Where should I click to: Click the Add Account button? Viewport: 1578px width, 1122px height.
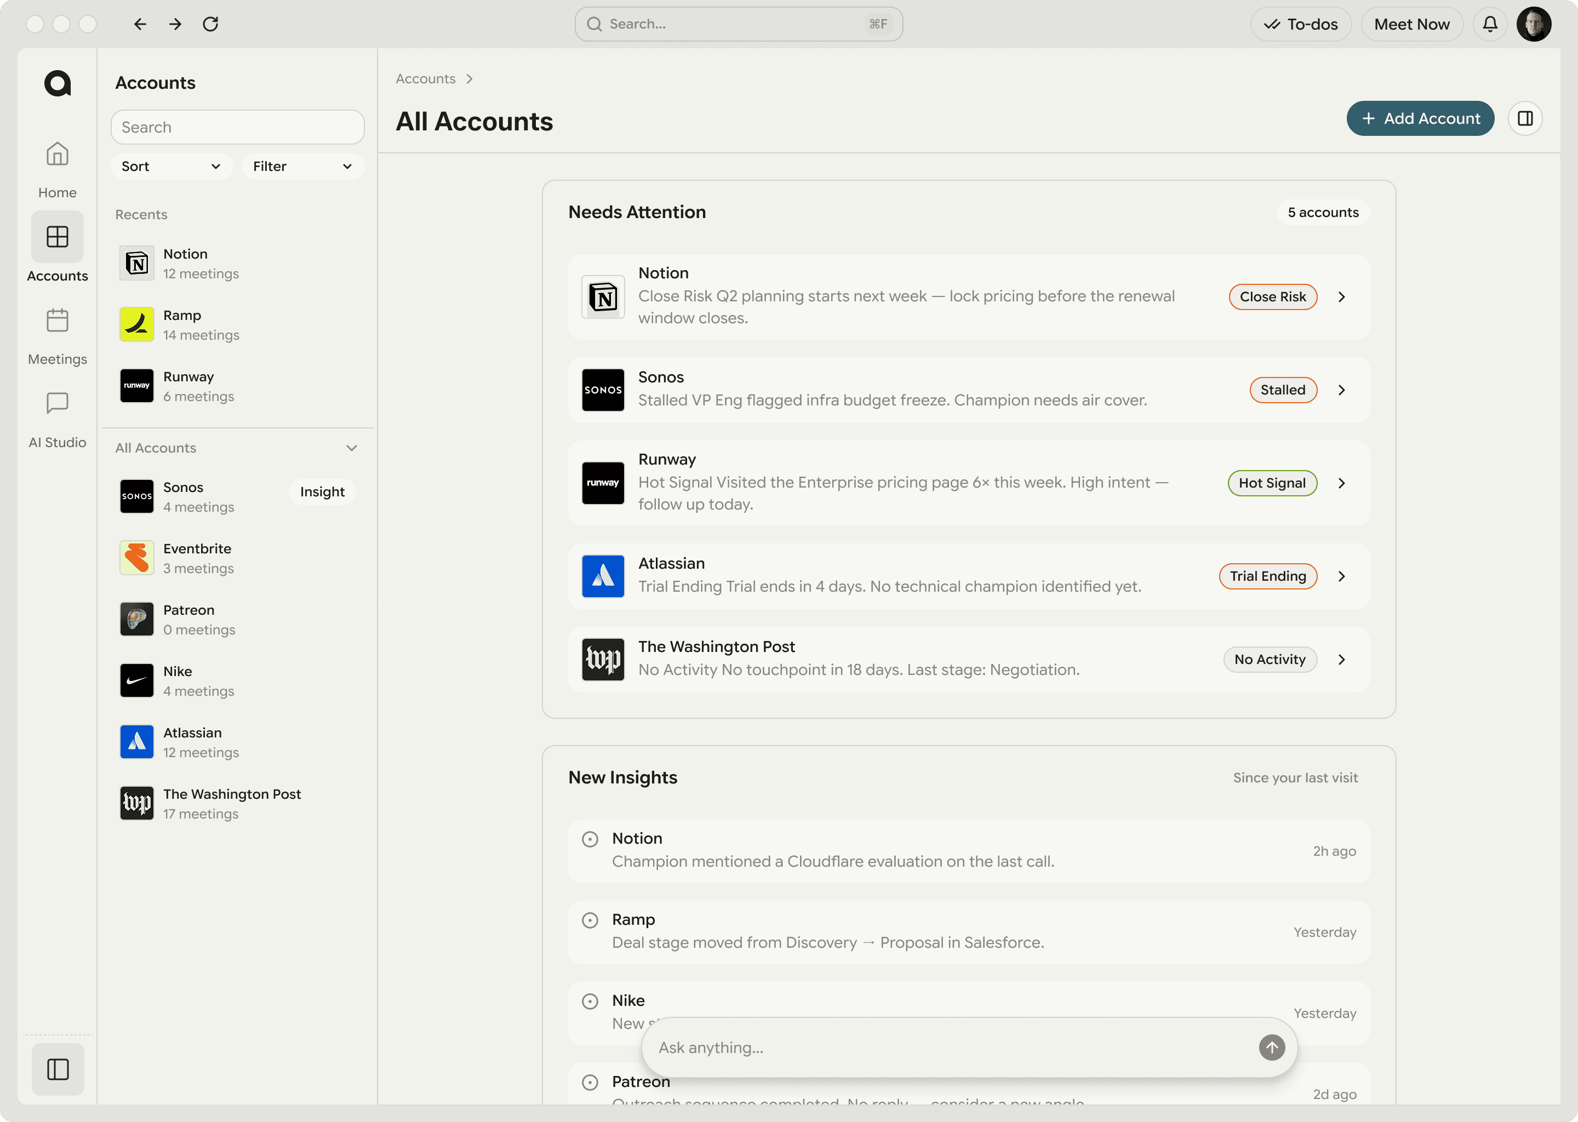pos(1421,118)
